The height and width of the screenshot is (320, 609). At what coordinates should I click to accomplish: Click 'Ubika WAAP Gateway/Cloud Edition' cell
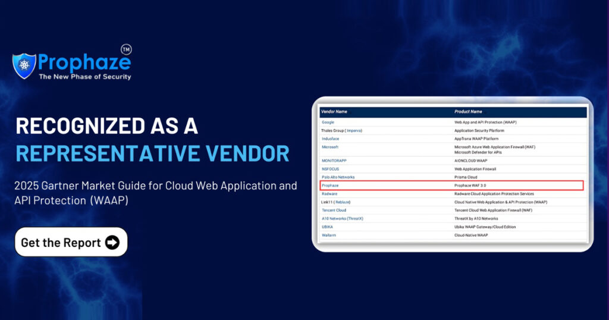[x=485, y=227]
